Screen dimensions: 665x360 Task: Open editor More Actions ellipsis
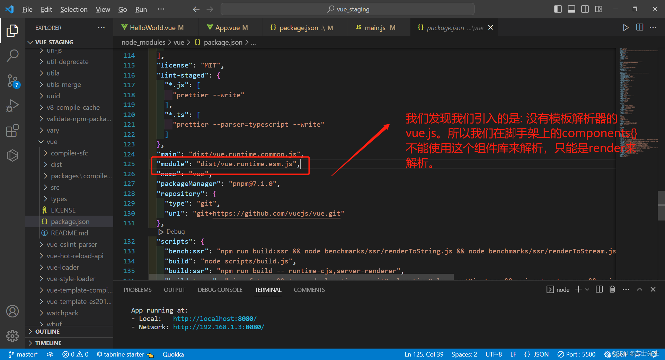[x=653, y=27]
